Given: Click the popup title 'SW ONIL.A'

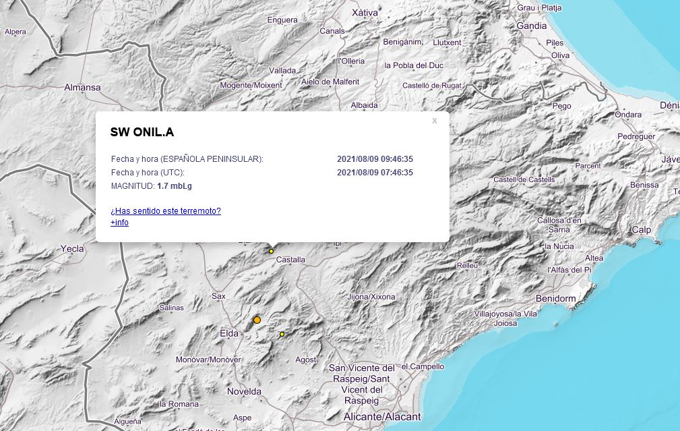Looking at the screenshot, I should tap(142, 132).
